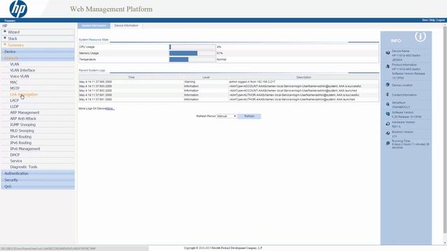The height and width of the screenshot is (251, 447).
Task: Open ARP Anti-Attack page
Action: 23,119
